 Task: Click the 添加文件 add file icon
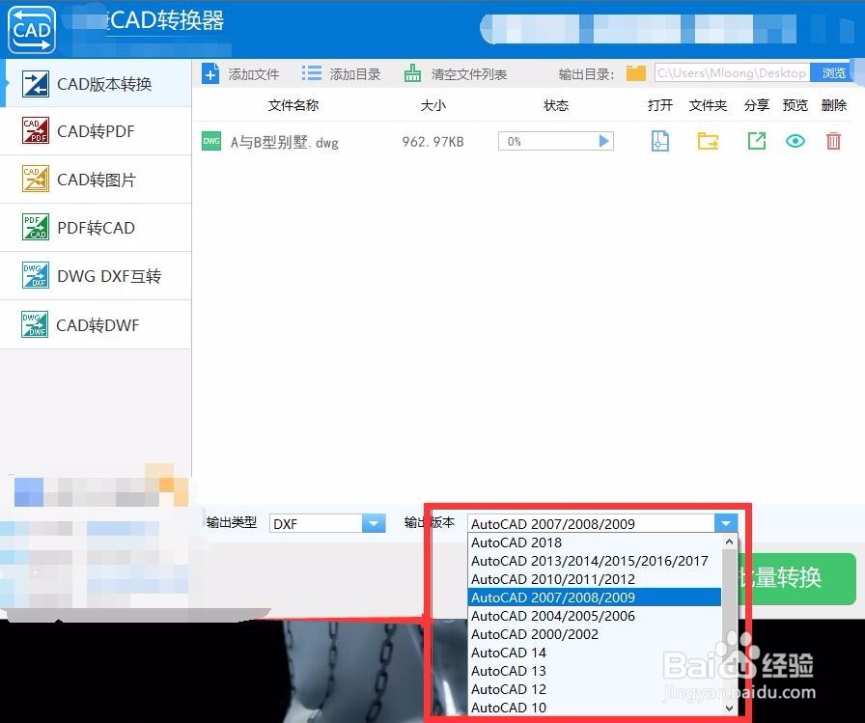pyautogui.click(x=211, y=72)
